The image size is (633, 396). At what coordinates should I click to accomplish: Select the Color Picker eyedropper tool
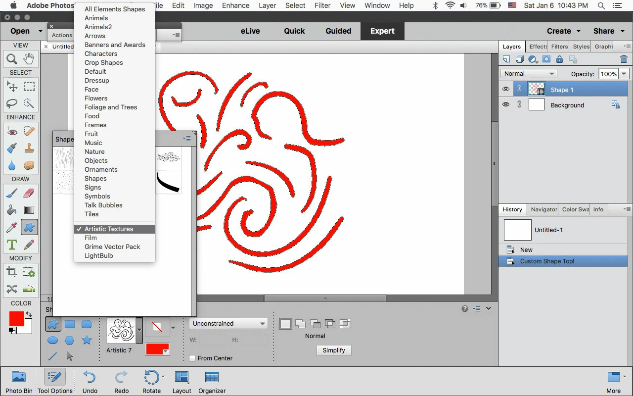(12, 227)
